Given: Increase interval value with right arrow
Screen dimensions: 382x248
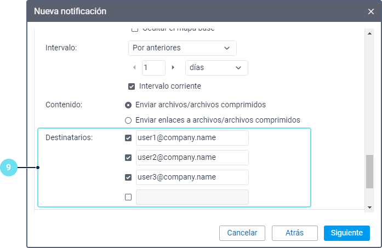Looking at the screenshot, I should click(x=173, y=67).
